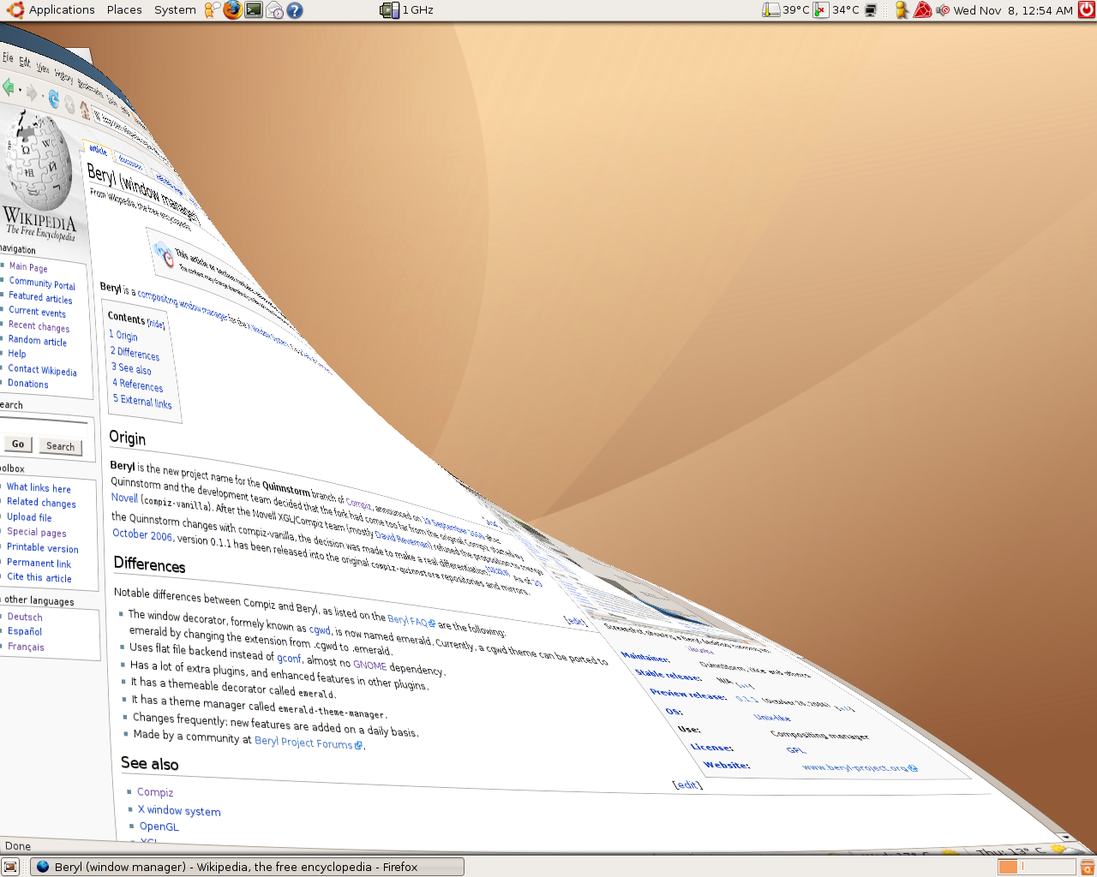The width and height of the screenshot is (1097, 877).
Task: Click the red power button icon
Action: (x=1087, y=10)
